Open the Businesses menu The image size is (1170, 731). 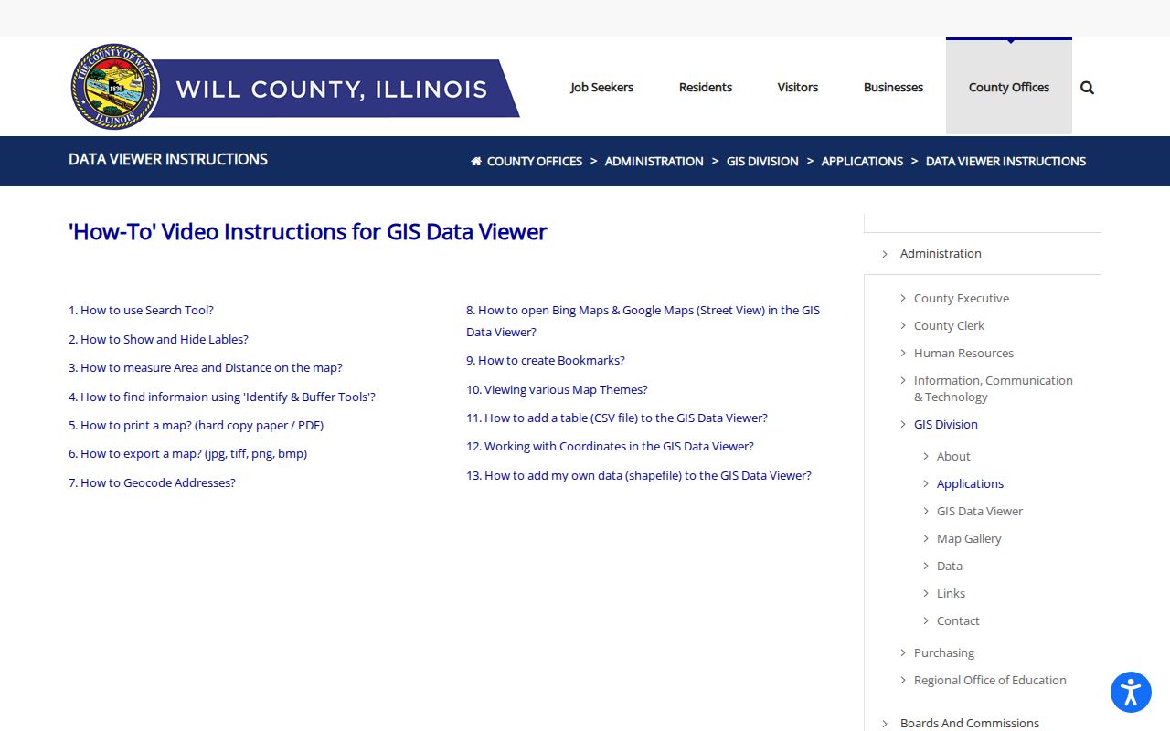pyautogui.click(x=893, y=87)
